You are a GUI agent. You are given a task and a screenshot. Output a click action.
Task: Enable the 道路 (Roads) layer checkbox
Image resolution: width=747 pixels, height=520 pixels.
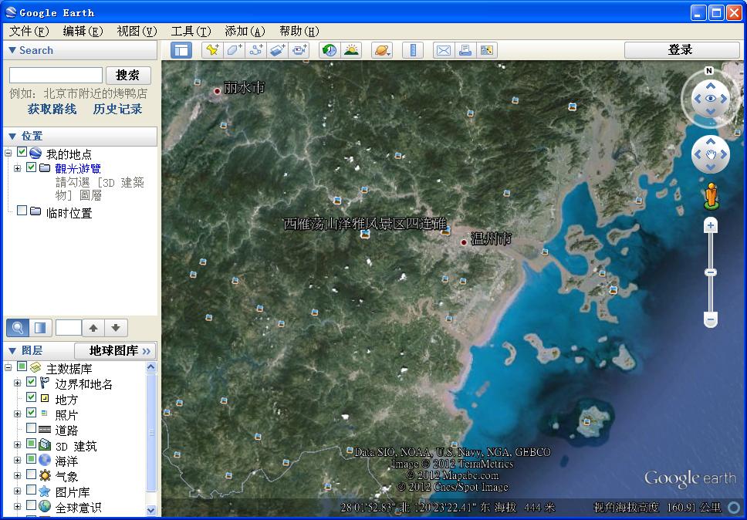(32, 428)
